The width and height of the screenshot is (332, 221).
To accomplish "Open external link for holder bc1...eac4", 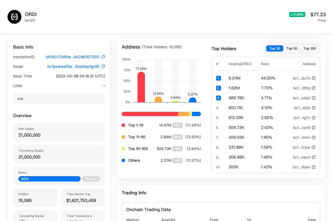I will [313, 157].
